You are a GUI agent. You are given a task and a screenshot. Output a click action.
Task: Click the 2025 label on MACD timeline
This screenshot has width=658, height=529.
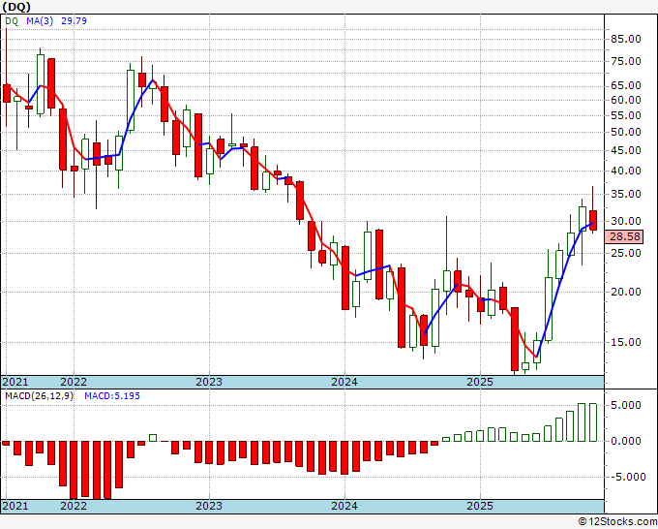click(480, 506)
